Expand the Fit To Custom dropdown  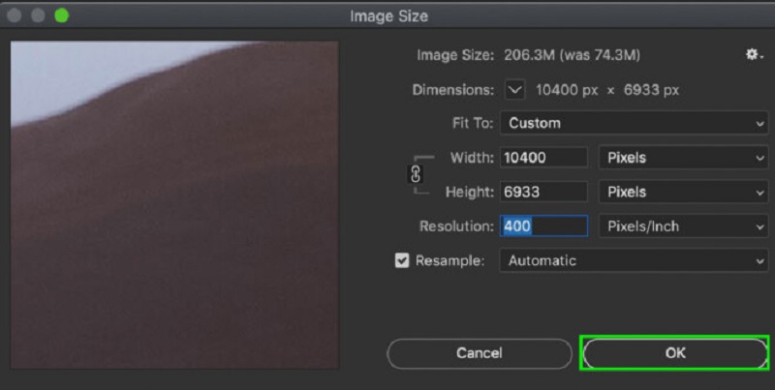pyautogui.click(x=635, y=123)
